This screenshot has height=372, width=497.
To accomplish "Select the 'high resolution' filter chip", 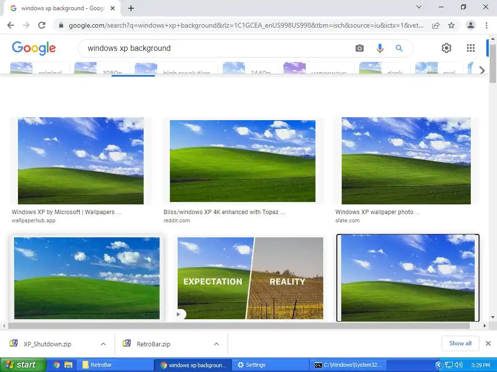I will pyautogui.click(x=176, y=68).
